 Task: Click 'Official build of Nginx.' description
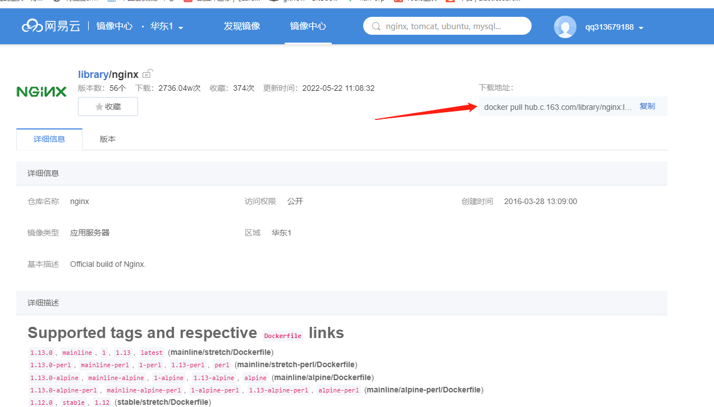click(x=108, y=264)
